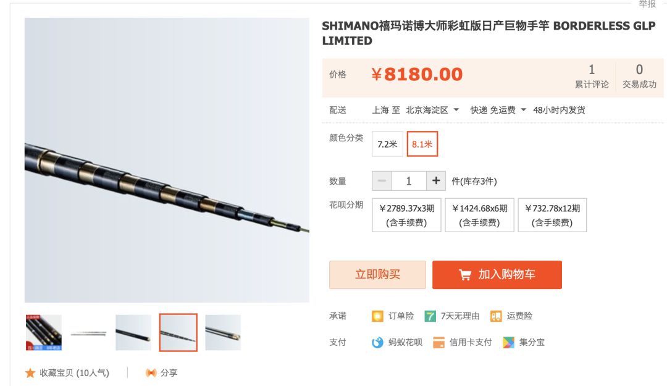The image size is (667, 386).
Task: Click the blue 蚂蚁花呗 icon
Action: (x=377, y=342)
